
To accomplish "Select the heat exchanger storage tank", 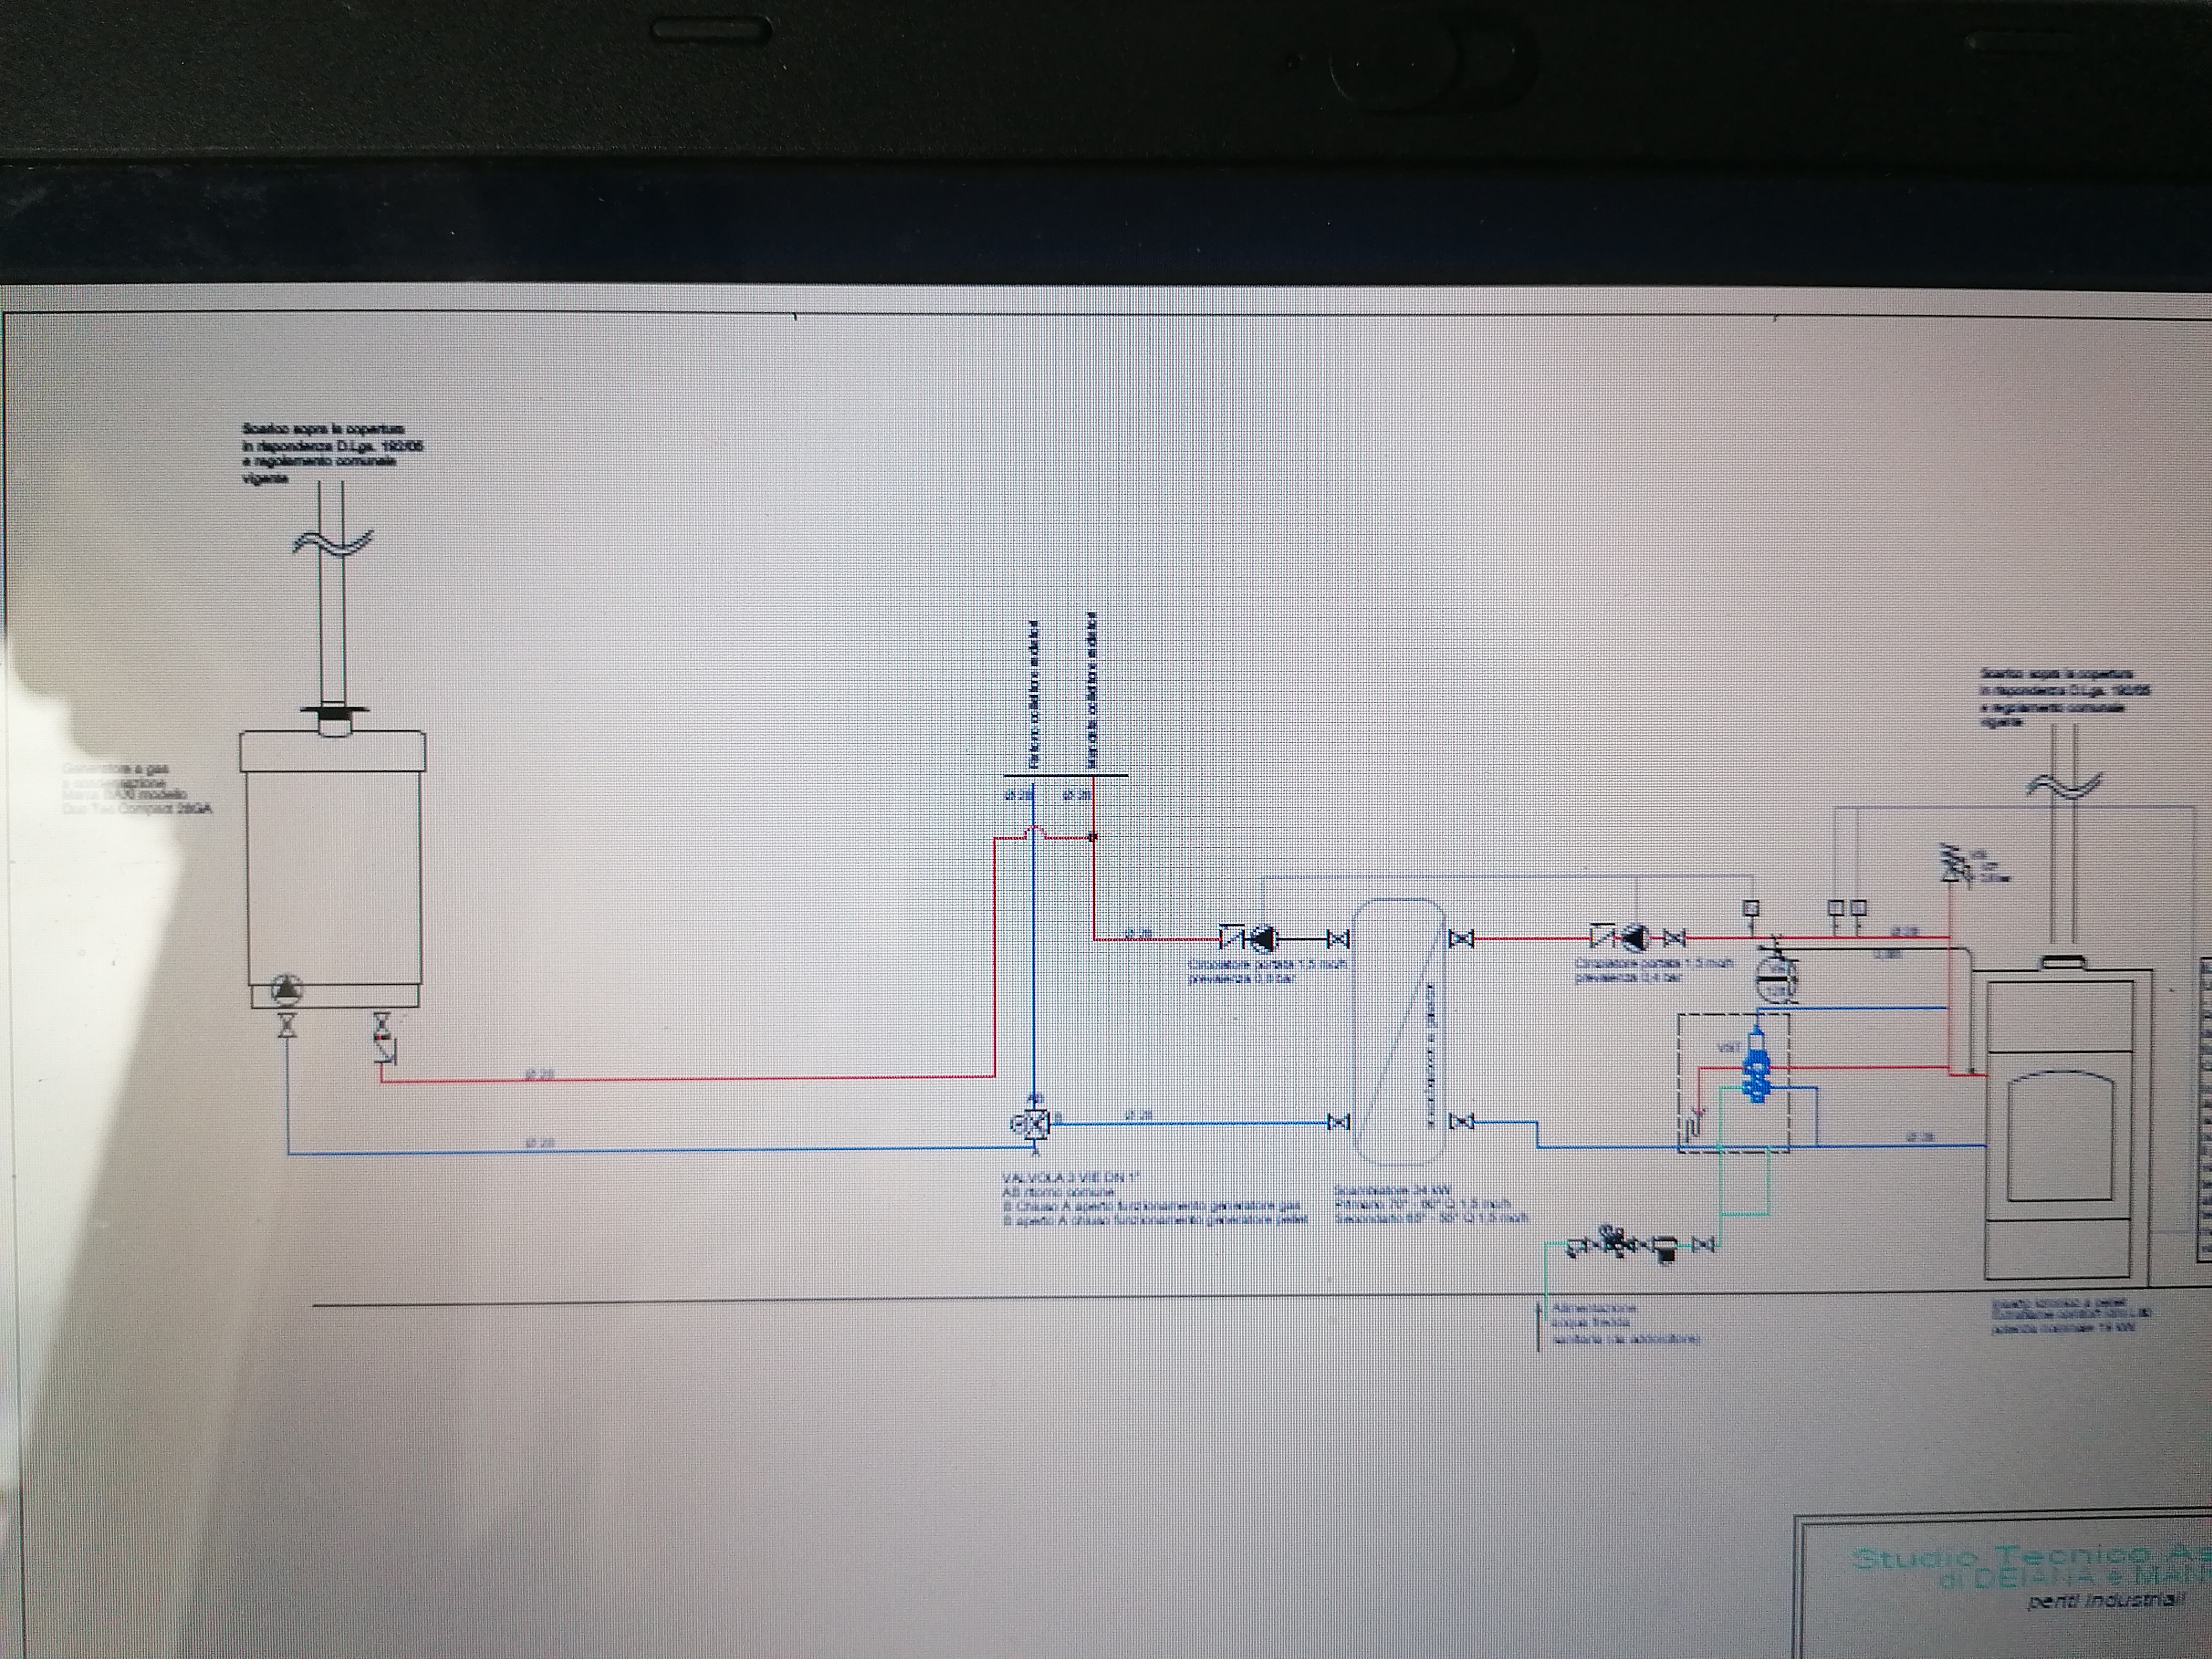I will (x=1398, y=1032).
